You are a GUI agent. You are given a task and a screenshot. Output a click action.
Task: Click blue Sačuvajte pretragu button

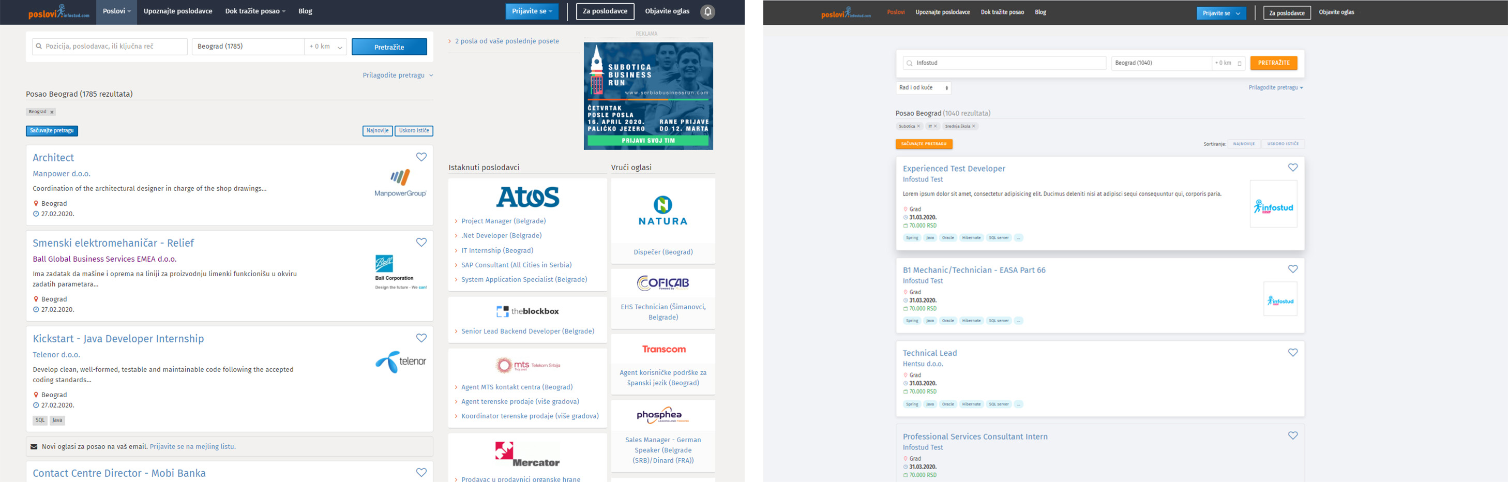tap(52, 131)
